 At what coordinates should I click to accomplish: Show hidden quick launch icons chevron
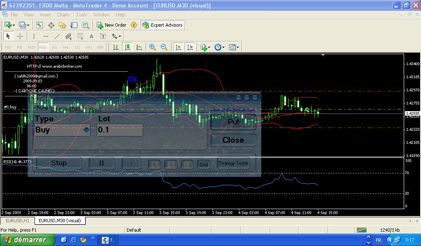pos(93,237)
